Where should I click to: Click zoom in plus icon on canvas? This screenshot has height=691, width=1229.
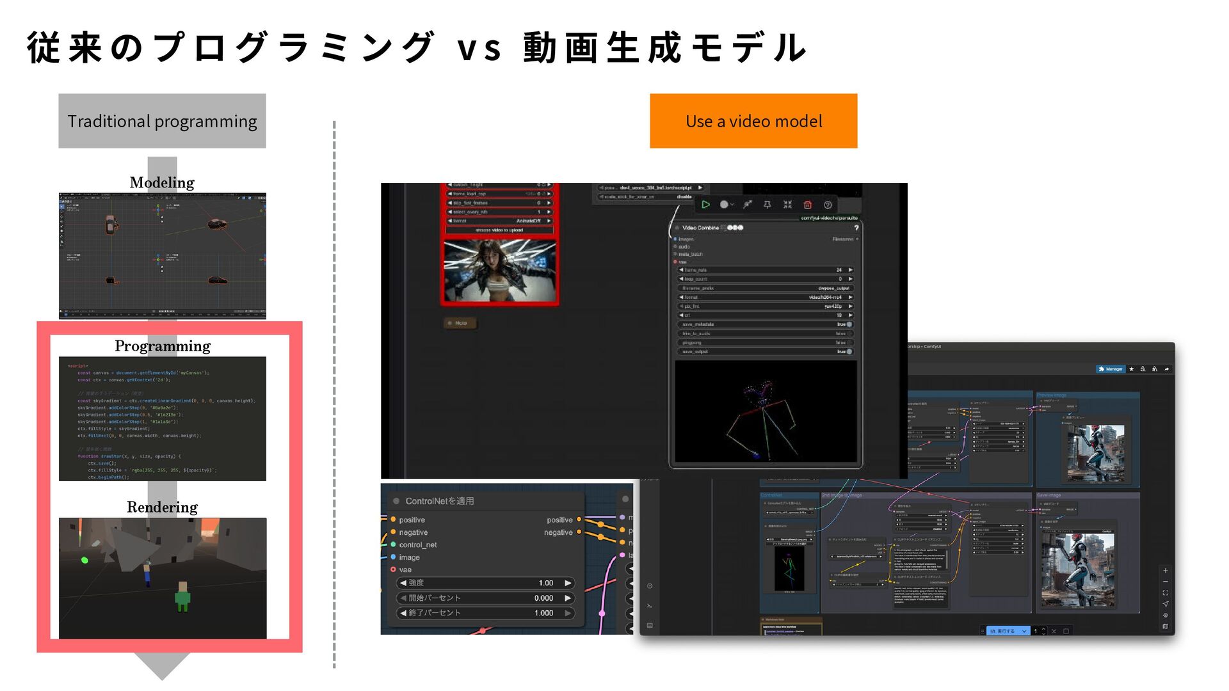click(1165, 570)
